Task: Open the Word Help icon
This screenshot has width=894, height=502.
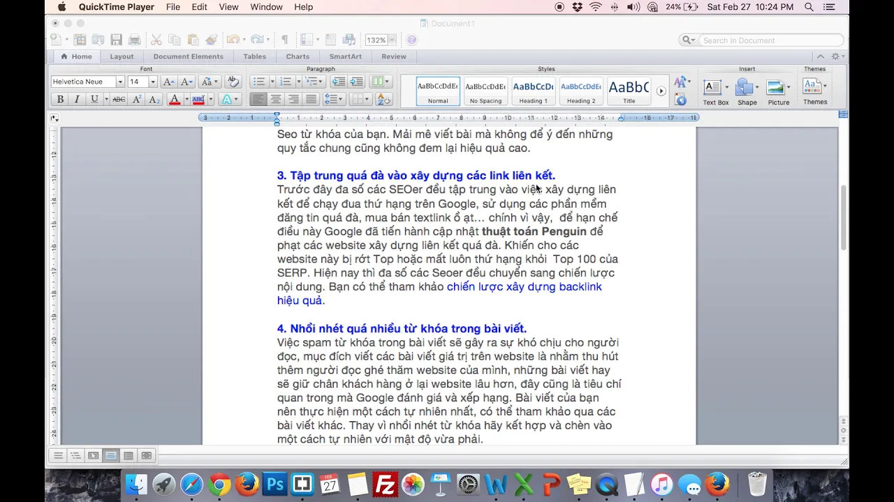Action: pyautogui.click(x=411, y=40)
